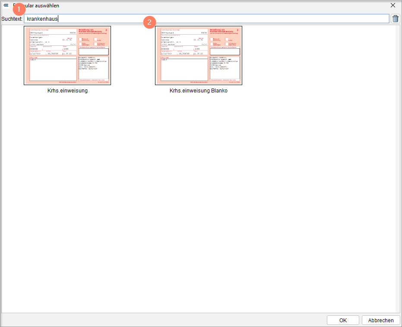This screenshot has width=402, height=327.
Task: Click the 'Krhs.einweisung Blanko' caption text
Action: coord(199,91)
